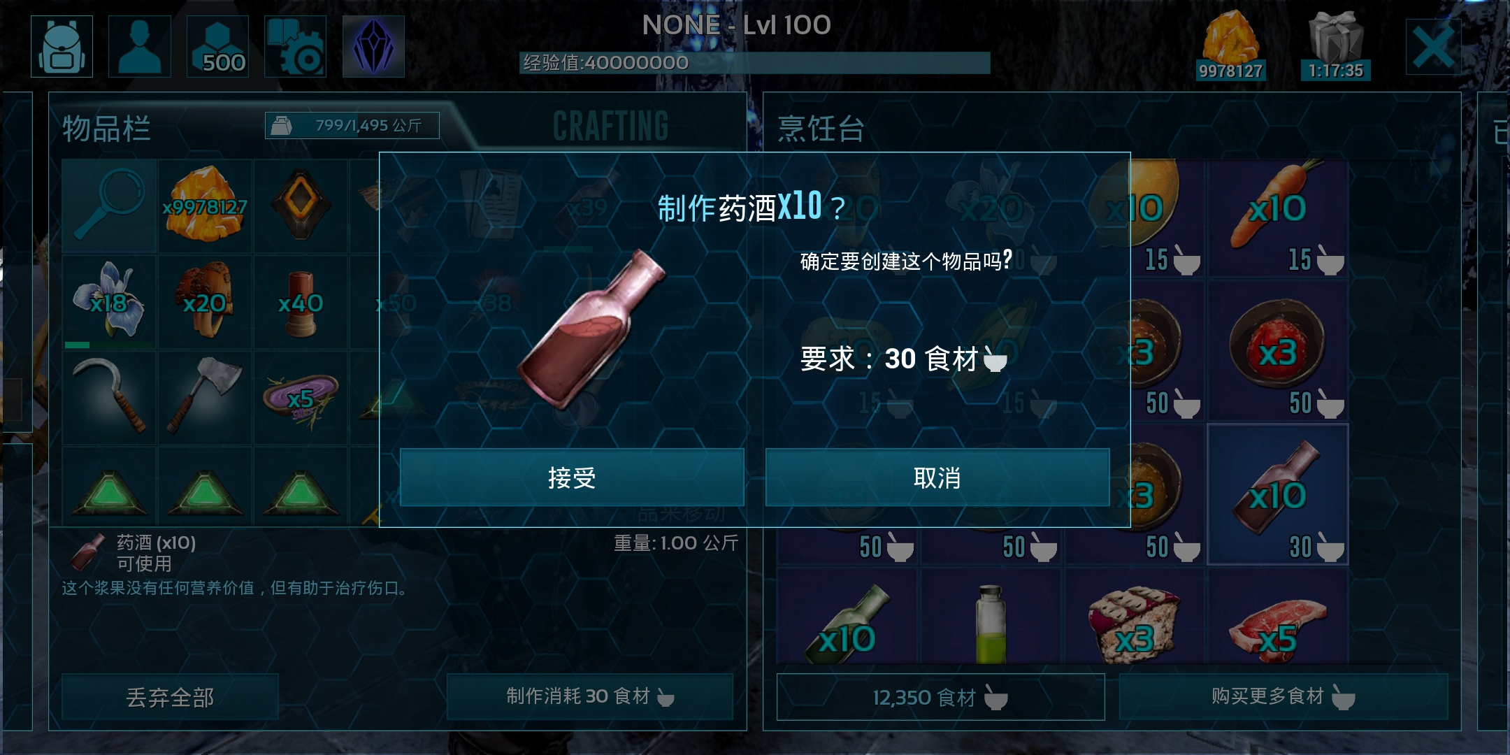Open the engram points icon showing 500
The height and width of the screenshot is (755, 1510).
coord(217,46)
